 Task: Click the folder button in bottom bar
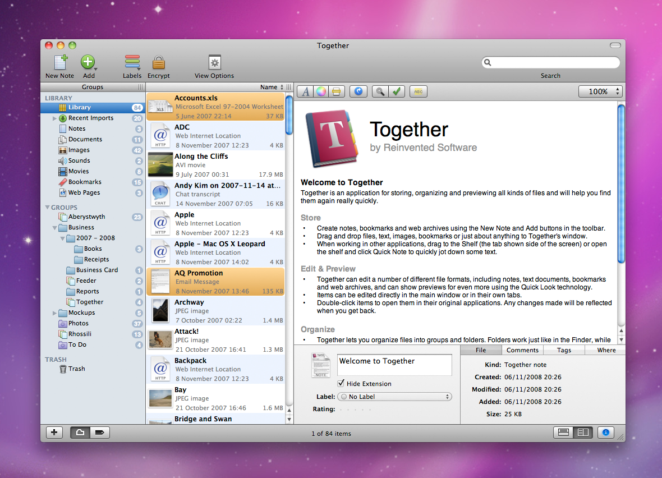(x=80, y=433)
